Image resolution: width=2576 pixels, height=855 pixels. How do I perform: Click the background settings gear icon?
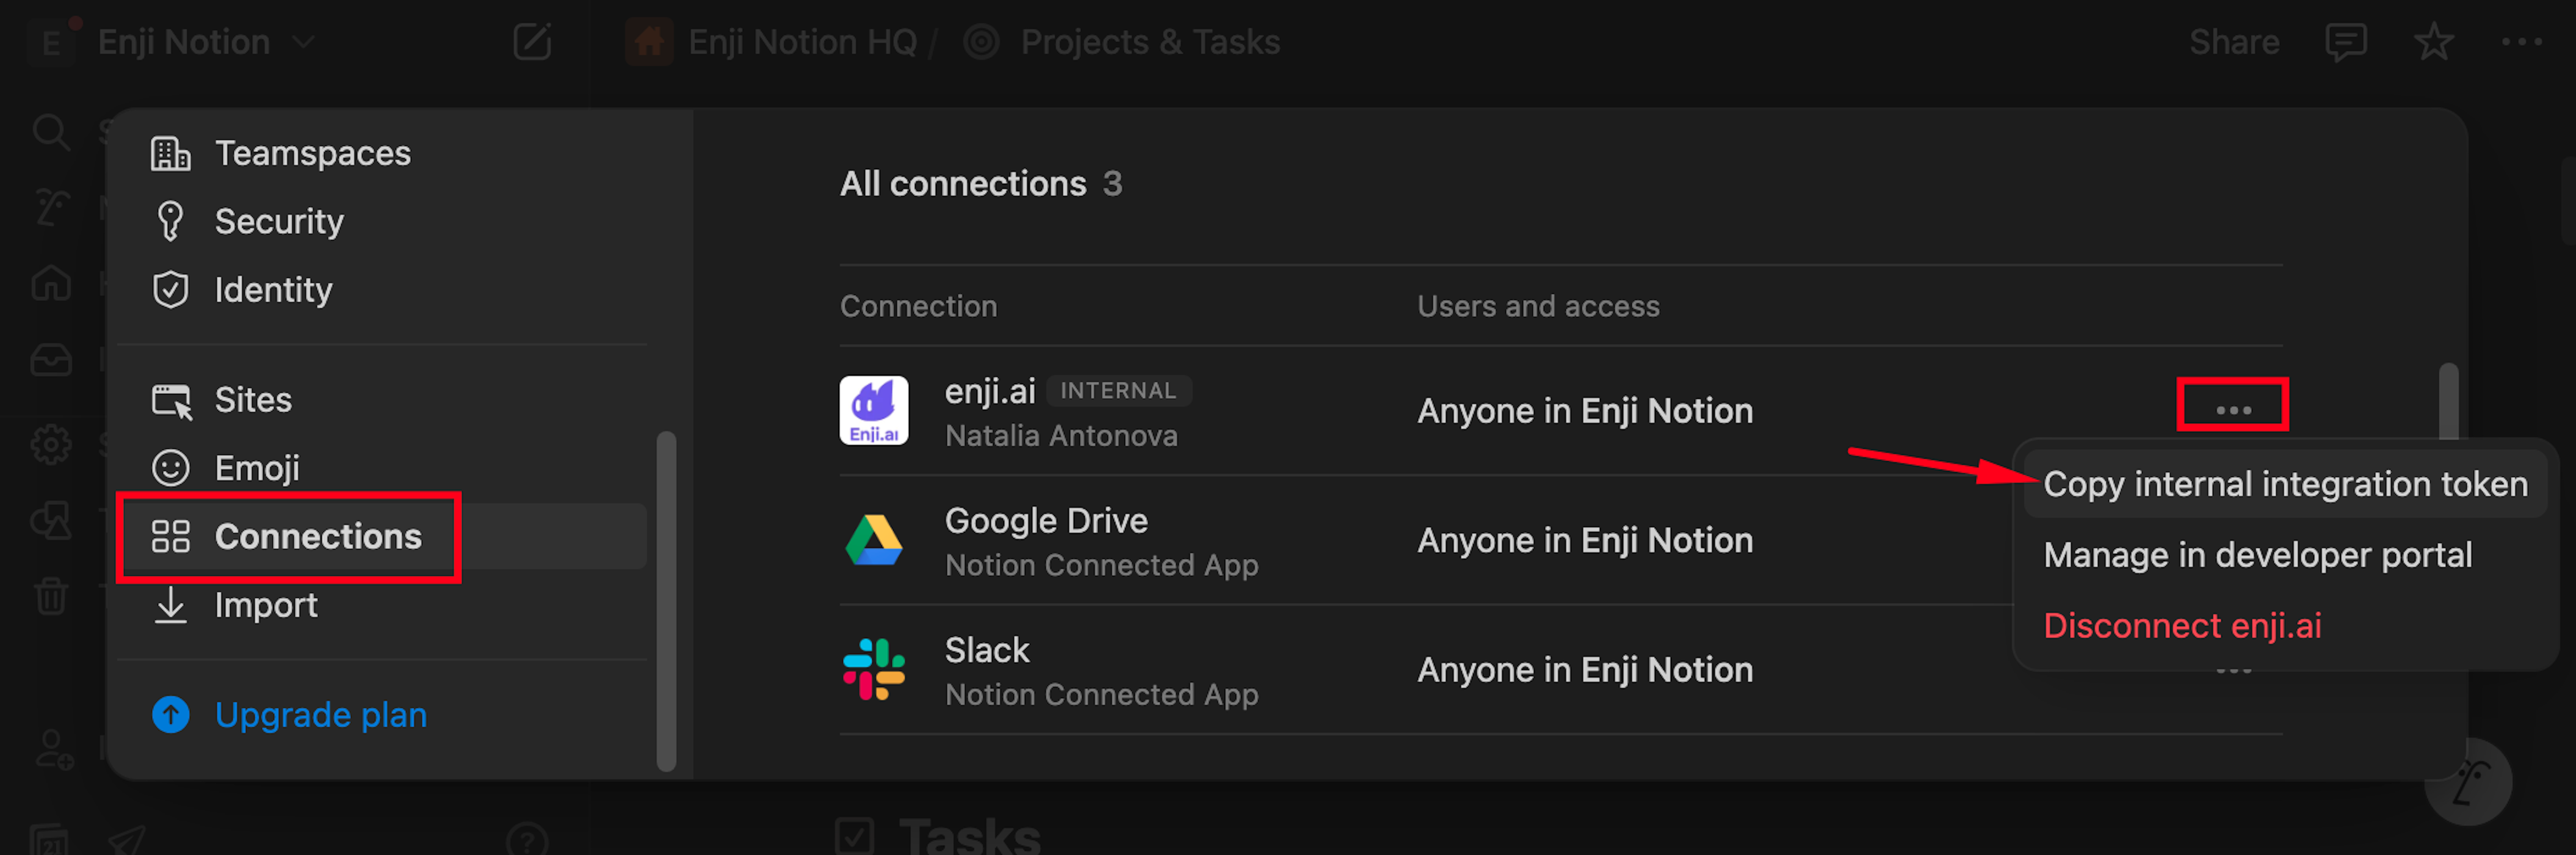pyautogui.click(x=50, y=444)
